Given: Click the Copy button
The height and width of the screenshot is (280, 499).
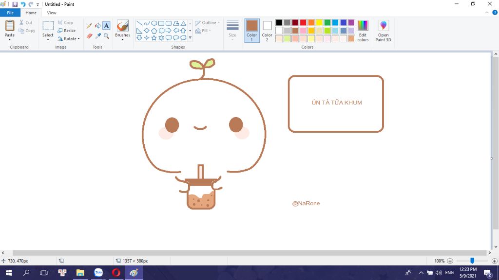Looking at the screenshot, I should [27, 31].
